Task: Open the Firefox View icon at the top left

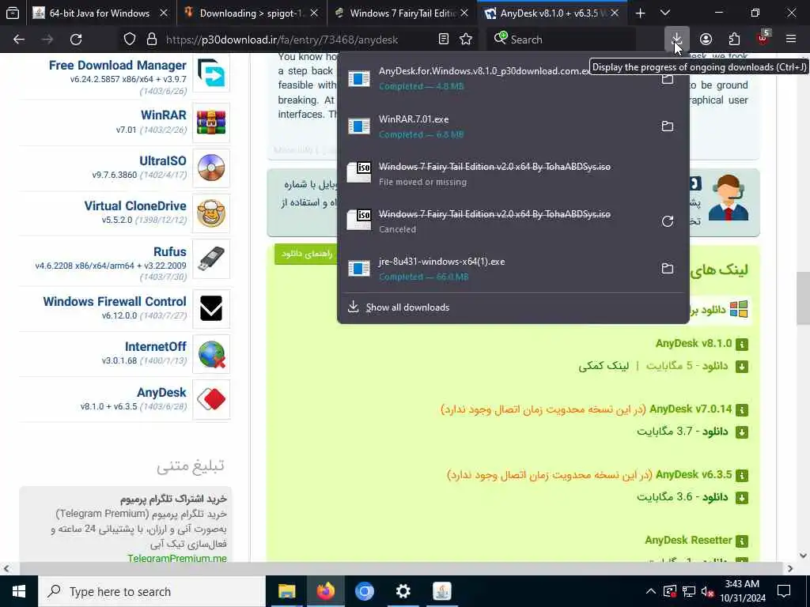Action: [x=13, y=13]
